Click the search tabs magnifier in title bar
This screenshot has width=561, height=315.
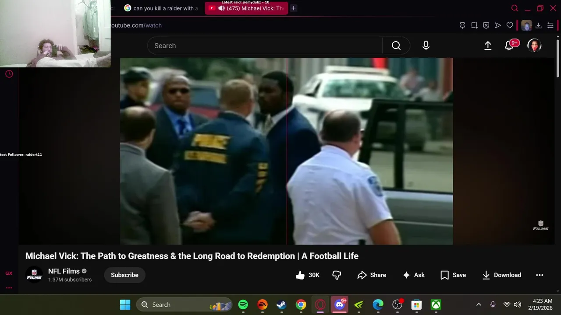click(515, 8)
